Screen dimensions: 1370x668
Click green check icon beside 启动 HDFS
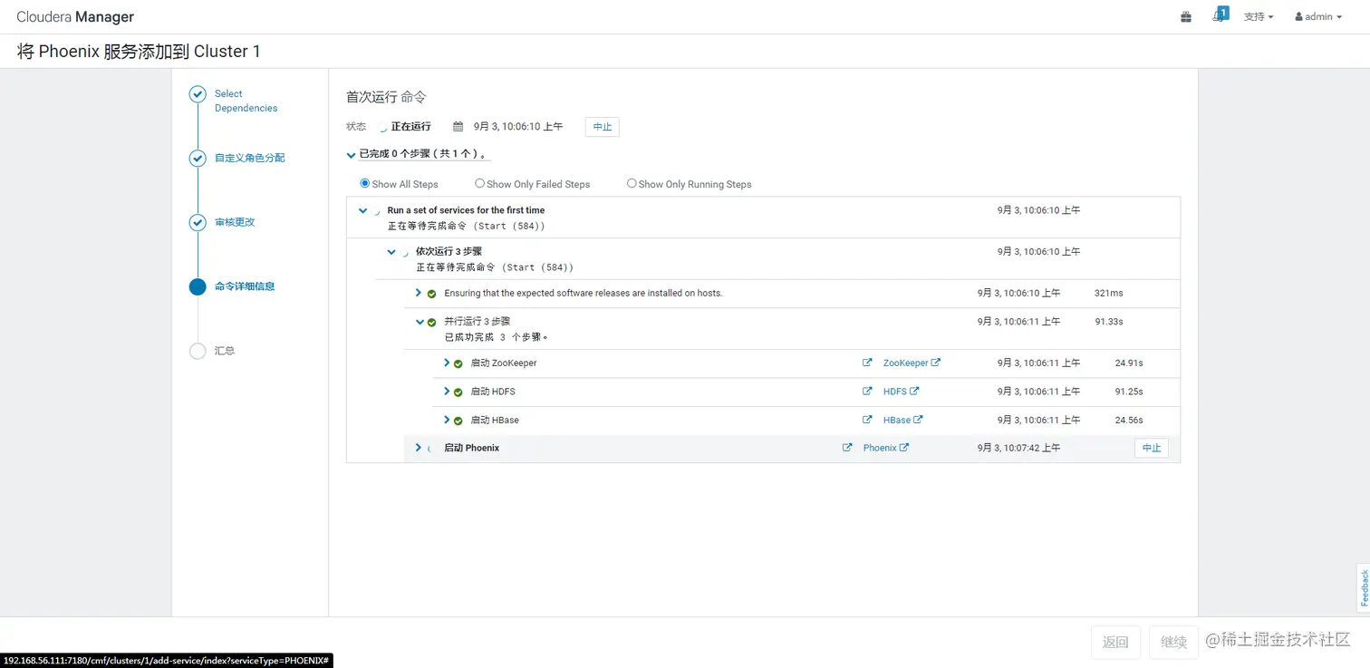[458, 392]
